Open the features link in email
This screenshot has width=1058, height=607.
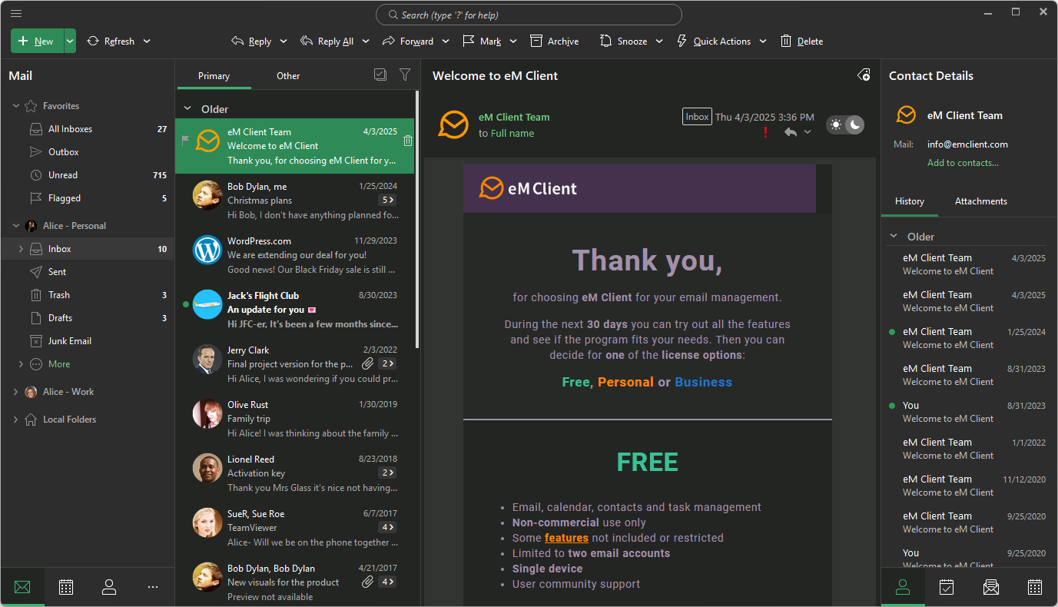[x=566, y=538]
